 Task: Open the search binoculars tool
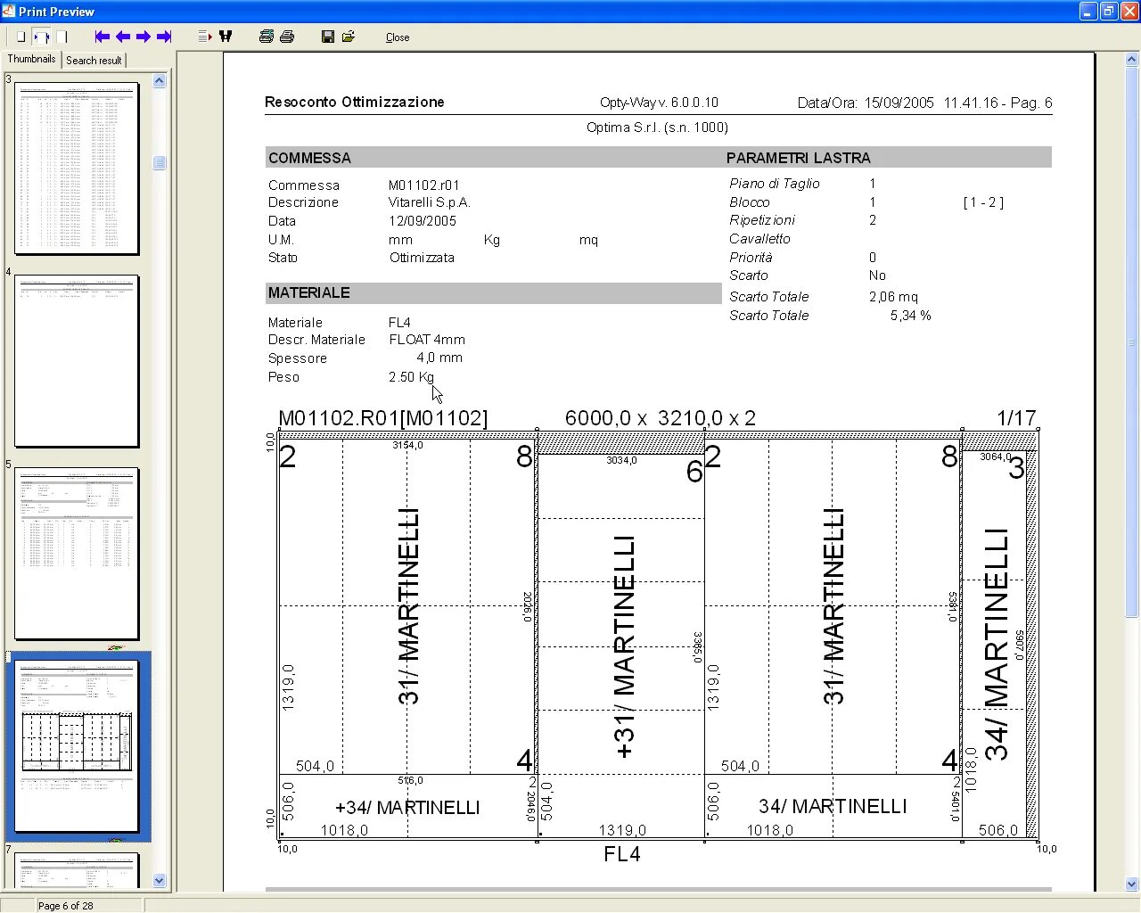point(226,37)
